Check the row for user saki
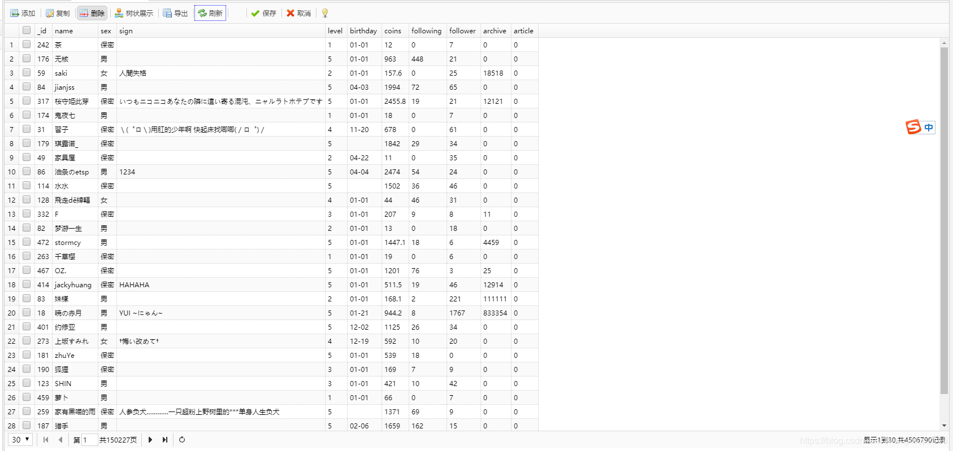The height and width of the screenshot is (451, 953). [27, 73]
